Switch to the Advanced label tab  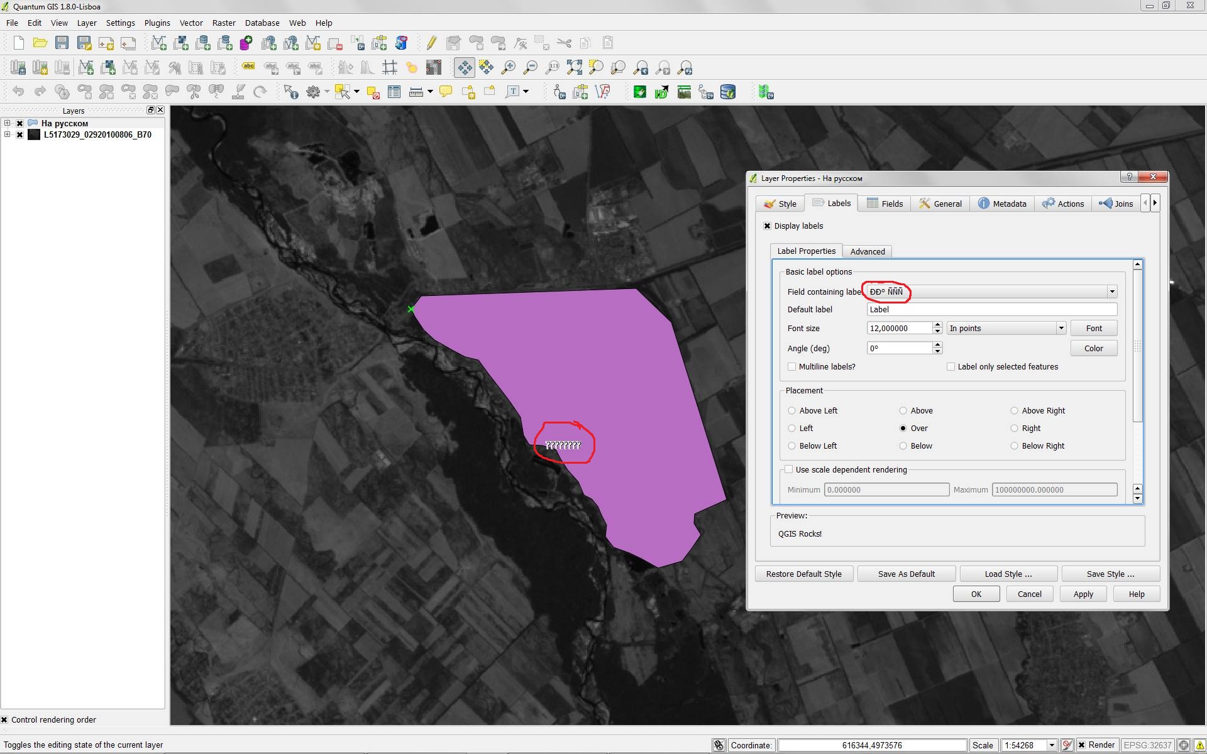(867, 251)
